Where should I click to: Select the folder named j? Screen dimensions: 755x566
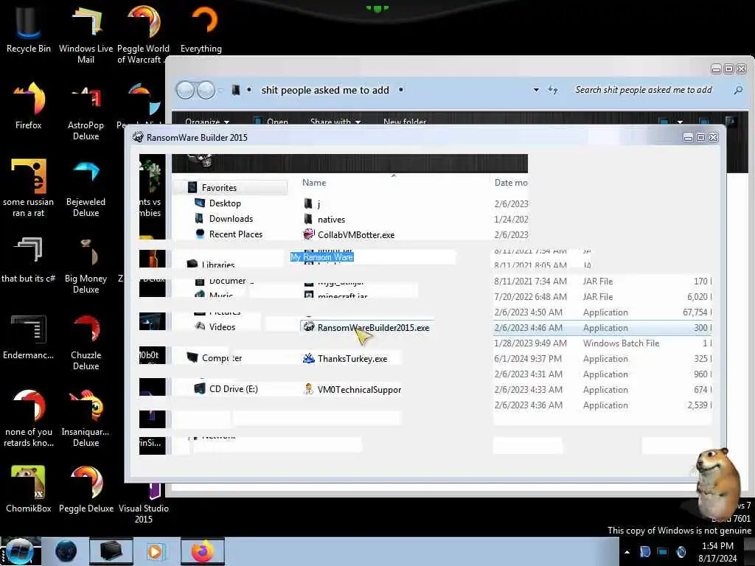tap(312, 204)
